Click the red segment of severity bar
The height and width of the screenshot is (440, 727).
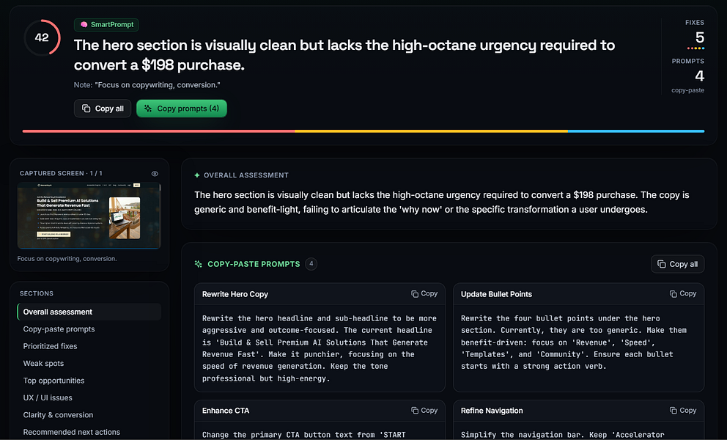coord(158,131)
